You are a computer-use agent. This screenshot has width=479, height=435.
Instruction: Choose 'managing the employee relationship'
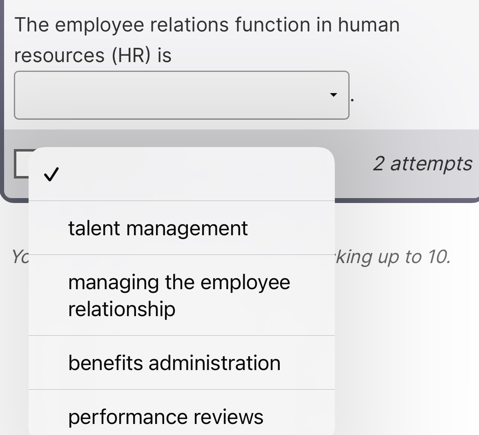click(180, 295)
